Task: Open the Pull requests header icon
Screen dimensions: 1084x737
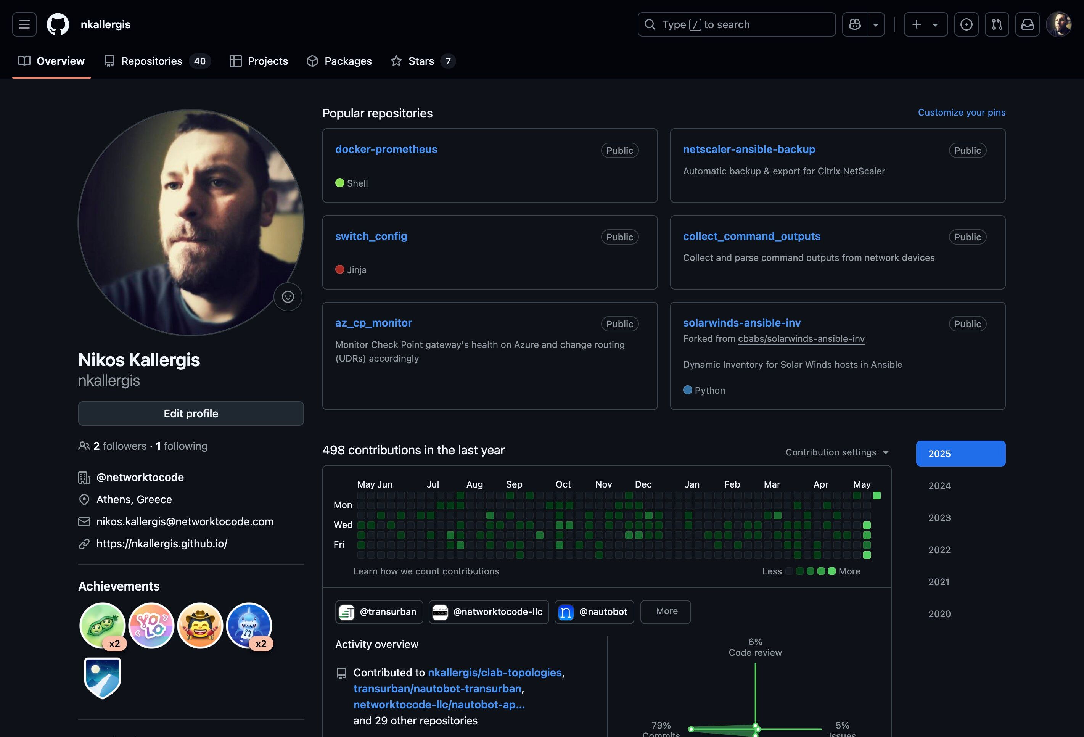Action: 997,24
